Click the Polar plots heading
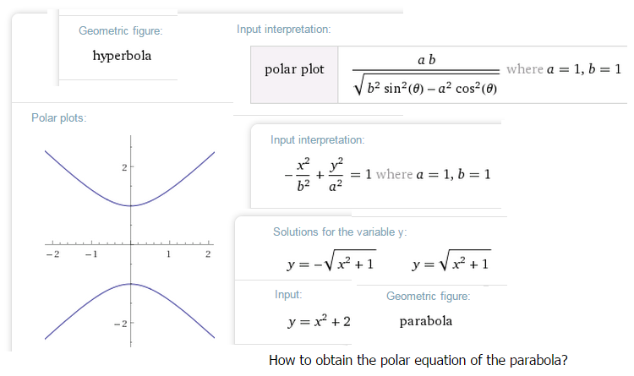Viewport: 634px width, 376px height. (x=59, y=117)
